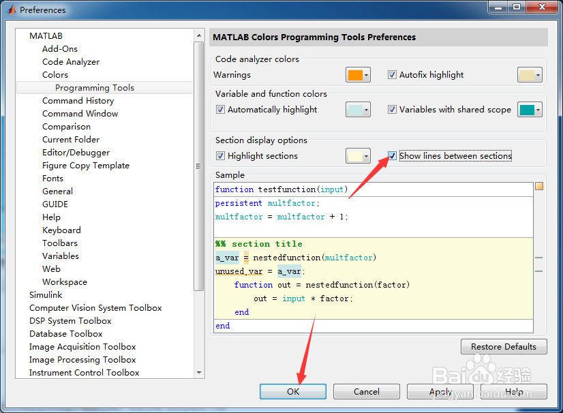
Task: Select Colors in the preferences tree
Action: point(55,75)
